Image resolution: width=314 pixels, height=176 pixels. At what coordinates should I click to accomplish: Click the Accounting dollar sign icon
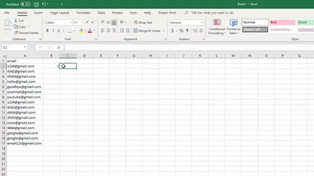point(172,31)
